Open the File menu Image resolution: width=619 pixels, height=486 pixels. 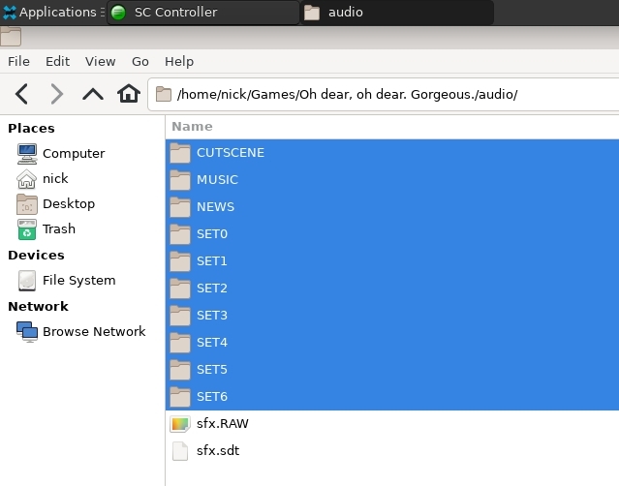[18, 61]
